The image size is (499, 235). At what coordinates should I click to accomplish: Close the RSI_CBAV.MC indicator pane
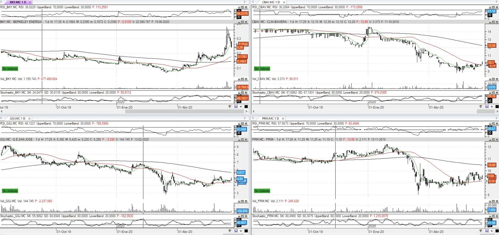[x=497, y=7]
